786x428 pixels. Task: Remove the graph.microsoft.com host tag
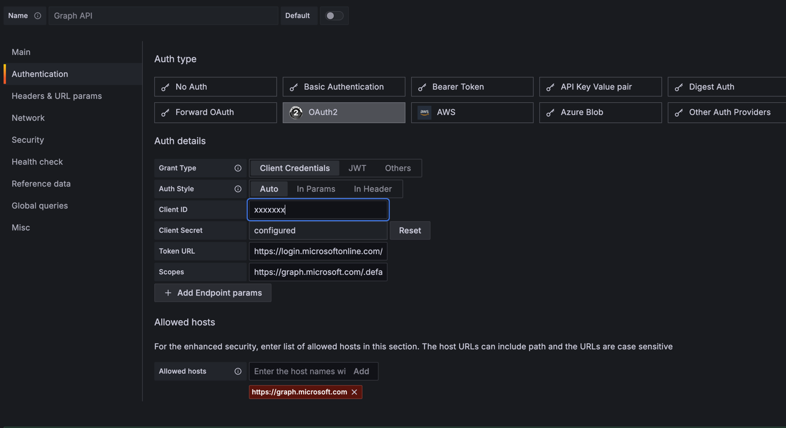[355, 392]
